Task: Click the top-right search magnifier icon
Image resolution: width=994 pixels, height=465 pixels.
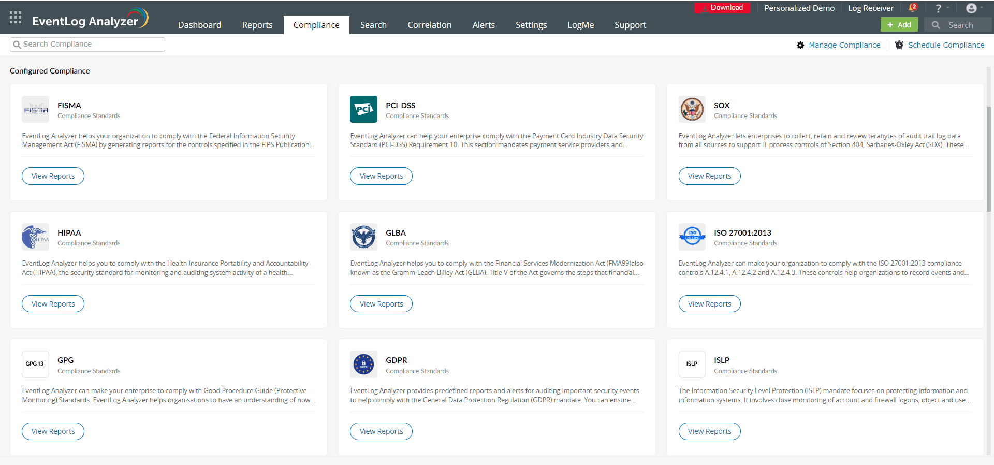Action: coord(936,25)
